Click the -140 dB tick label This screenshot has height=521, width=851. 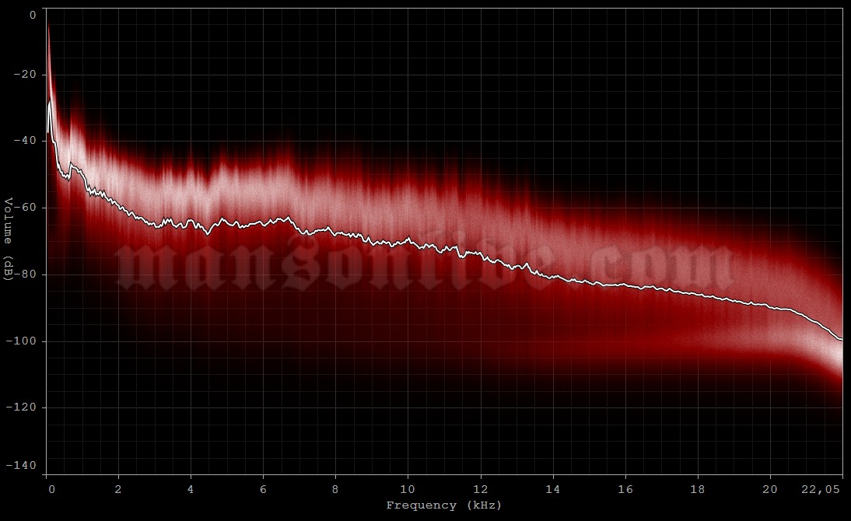[x=24, y=467]
